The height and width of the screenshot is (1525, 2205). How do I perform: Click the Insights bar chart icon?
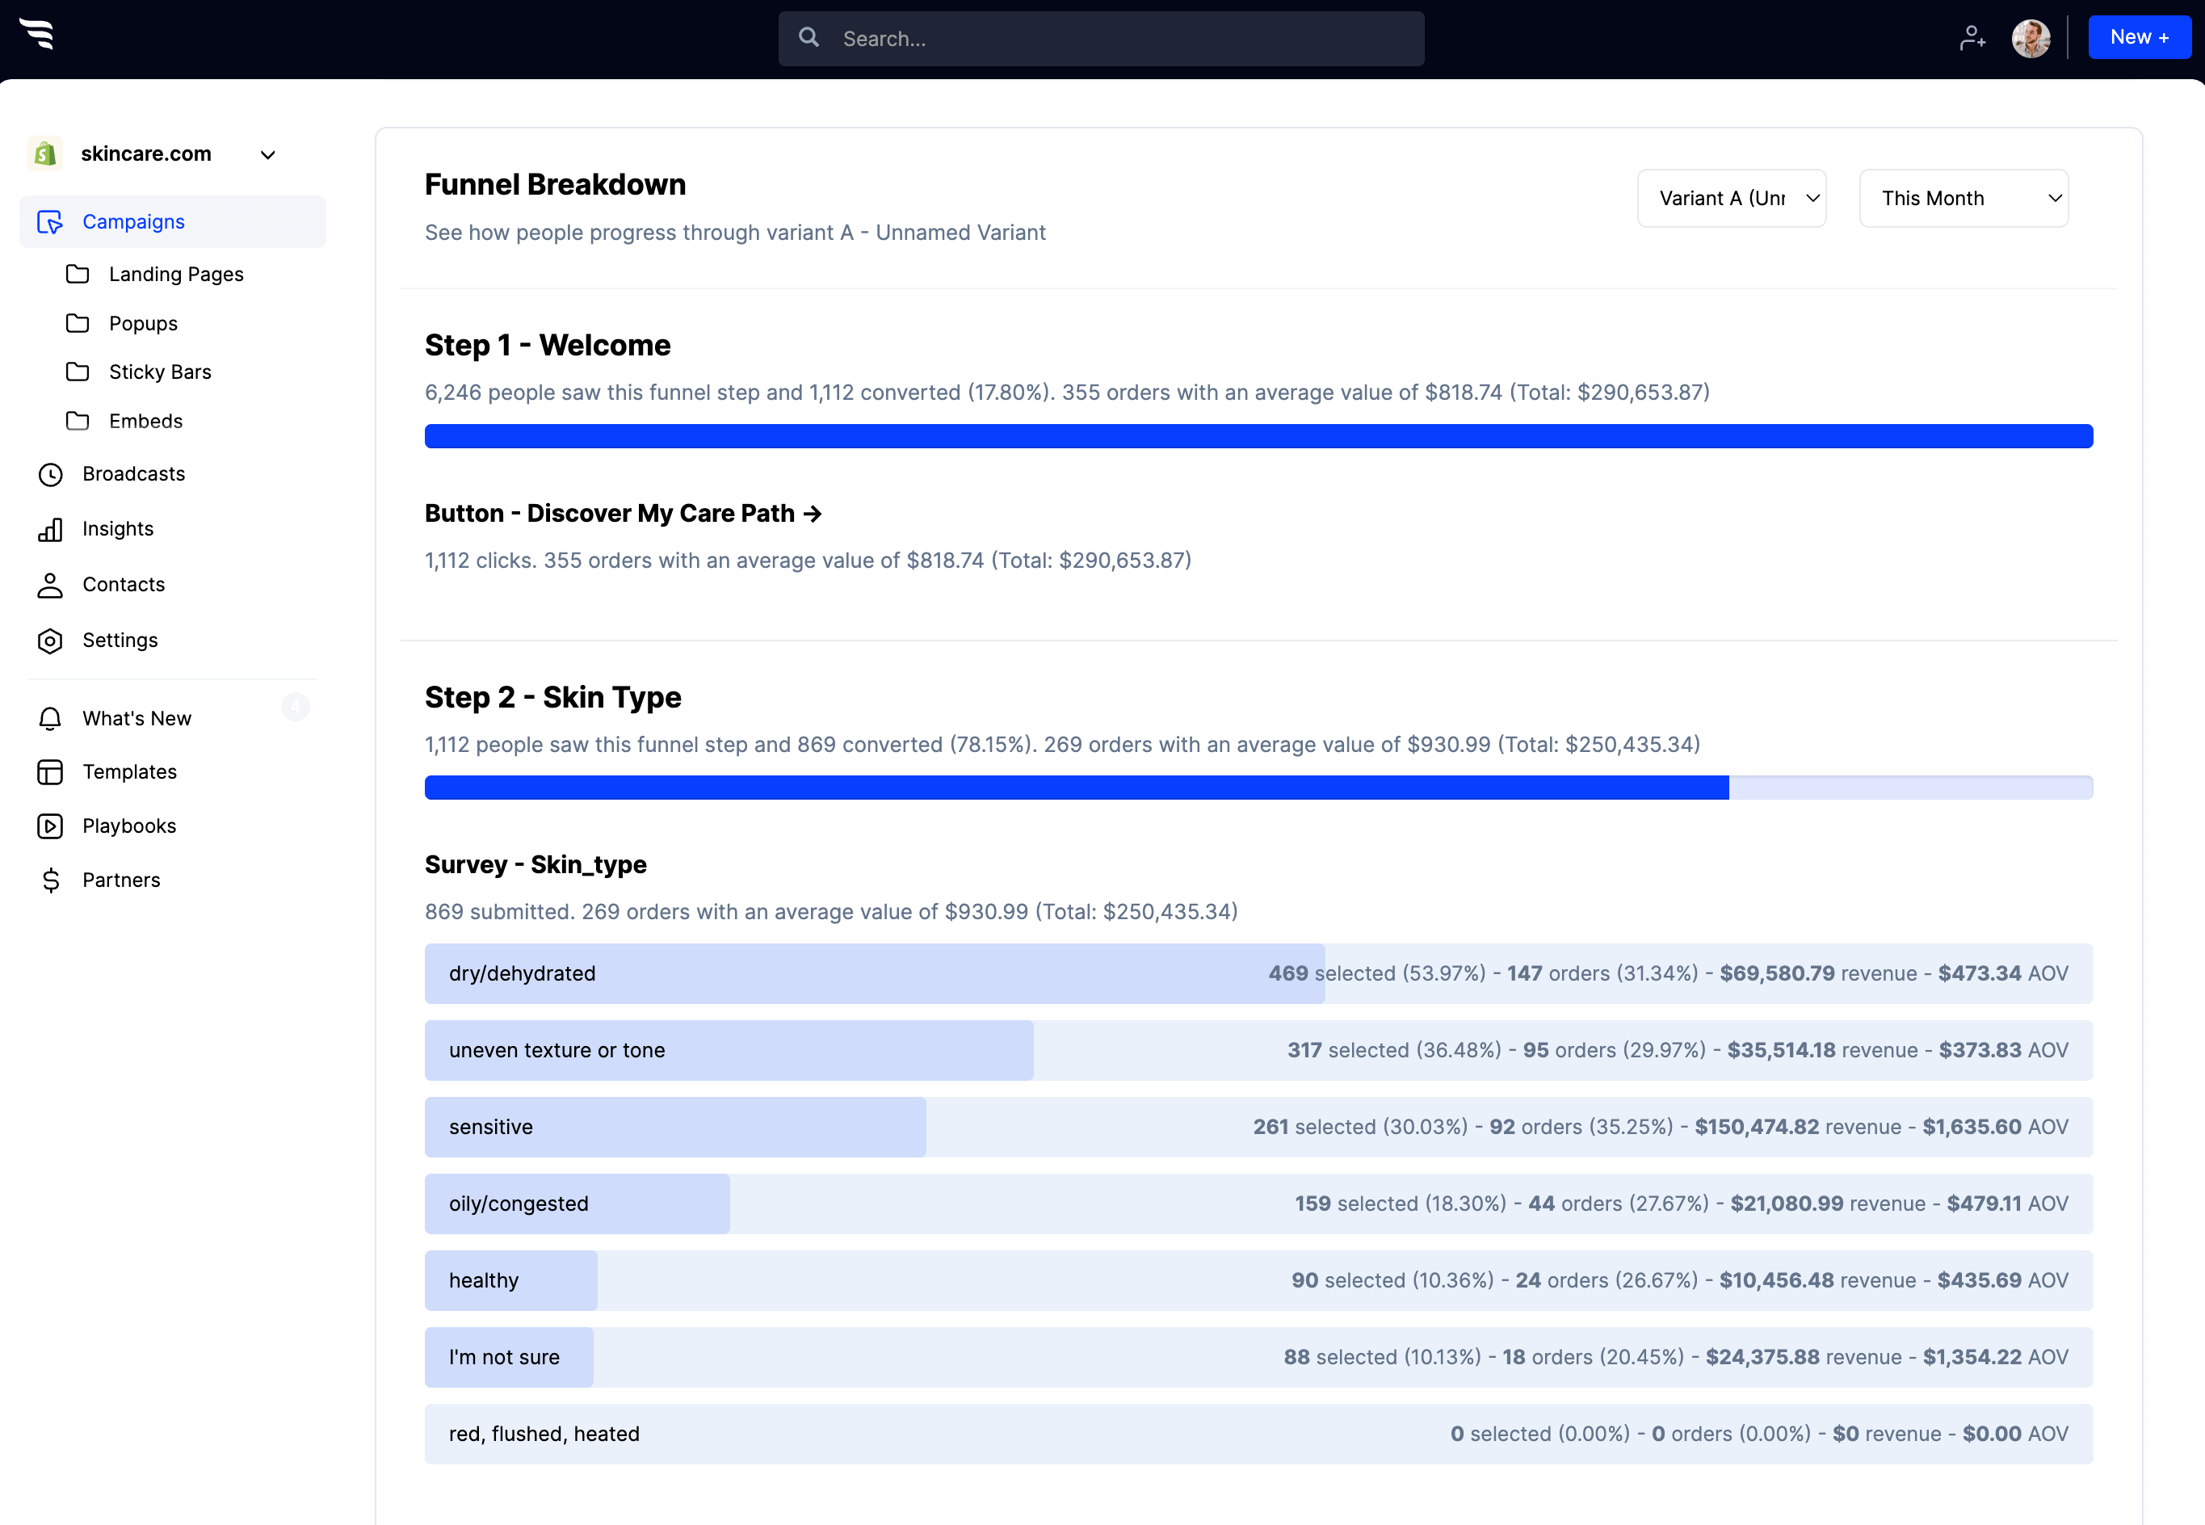tap(50, 529)
